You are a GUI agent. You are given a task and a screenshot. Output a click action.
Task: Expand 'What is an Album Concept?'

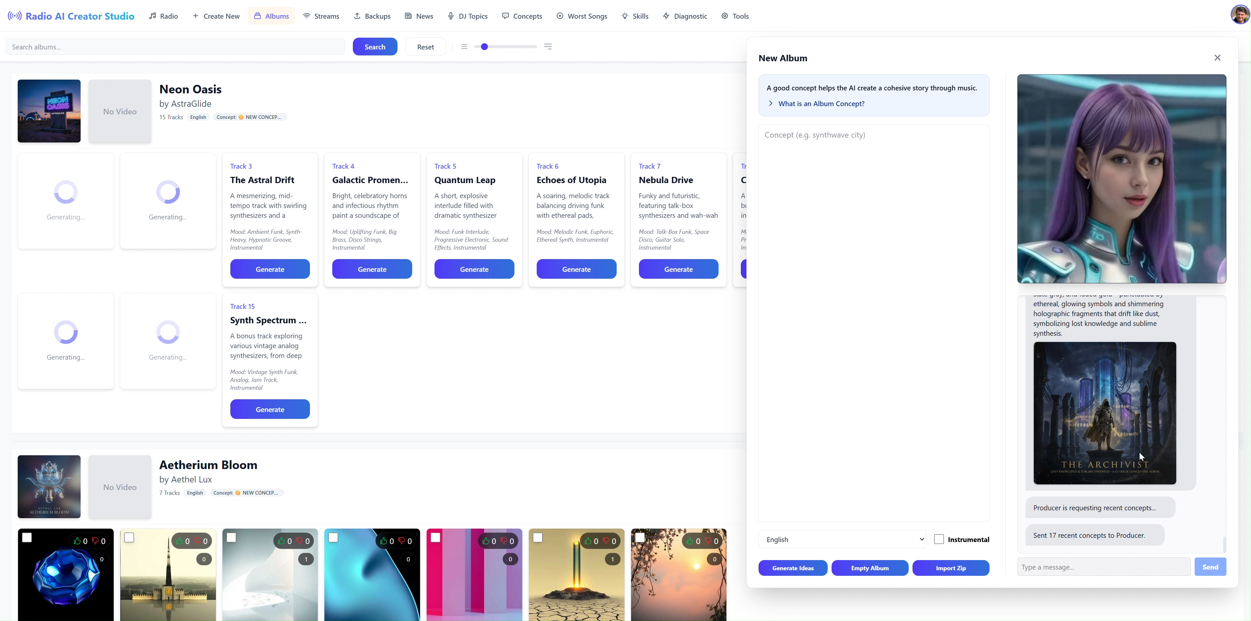821,104
